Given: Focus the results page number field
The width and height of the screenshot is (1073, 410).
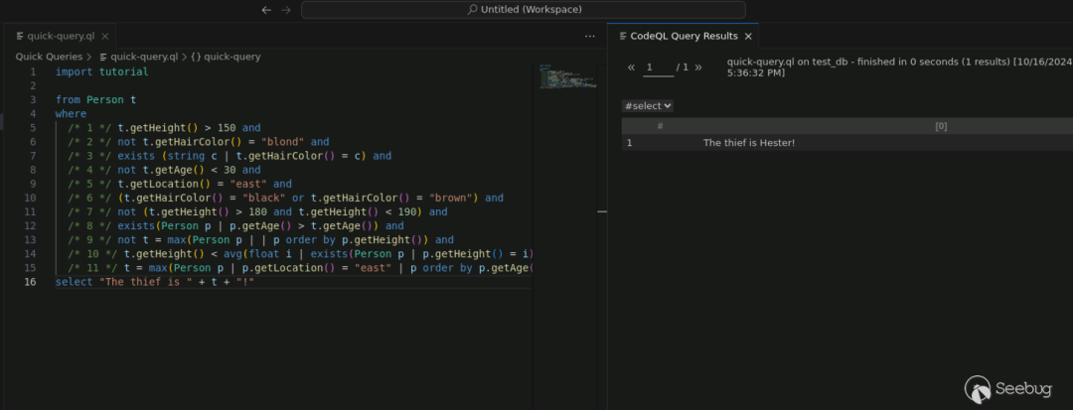Looking at the screenshot, I should tap(659, 68).
